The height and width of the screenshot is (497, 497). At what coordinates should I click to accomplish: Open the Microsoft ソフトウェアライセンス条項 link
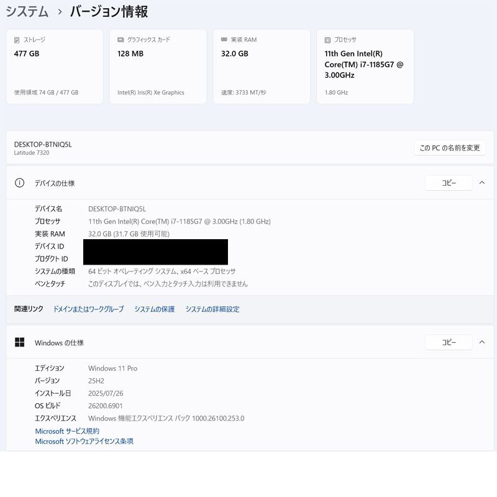pos(85,441)
